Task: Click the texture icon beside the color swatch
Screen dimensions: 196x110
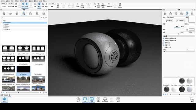Action: [187, 30]
